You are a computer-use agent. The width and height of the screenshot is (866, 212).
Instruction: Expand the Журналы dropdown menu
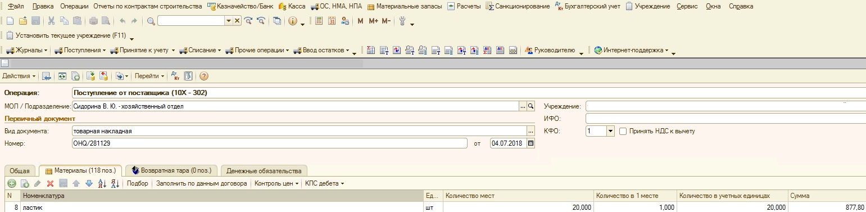click(26, 50)
